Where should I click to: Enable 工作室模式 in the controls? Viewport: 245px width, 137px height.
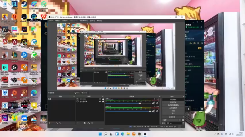[x=173, y=108]
